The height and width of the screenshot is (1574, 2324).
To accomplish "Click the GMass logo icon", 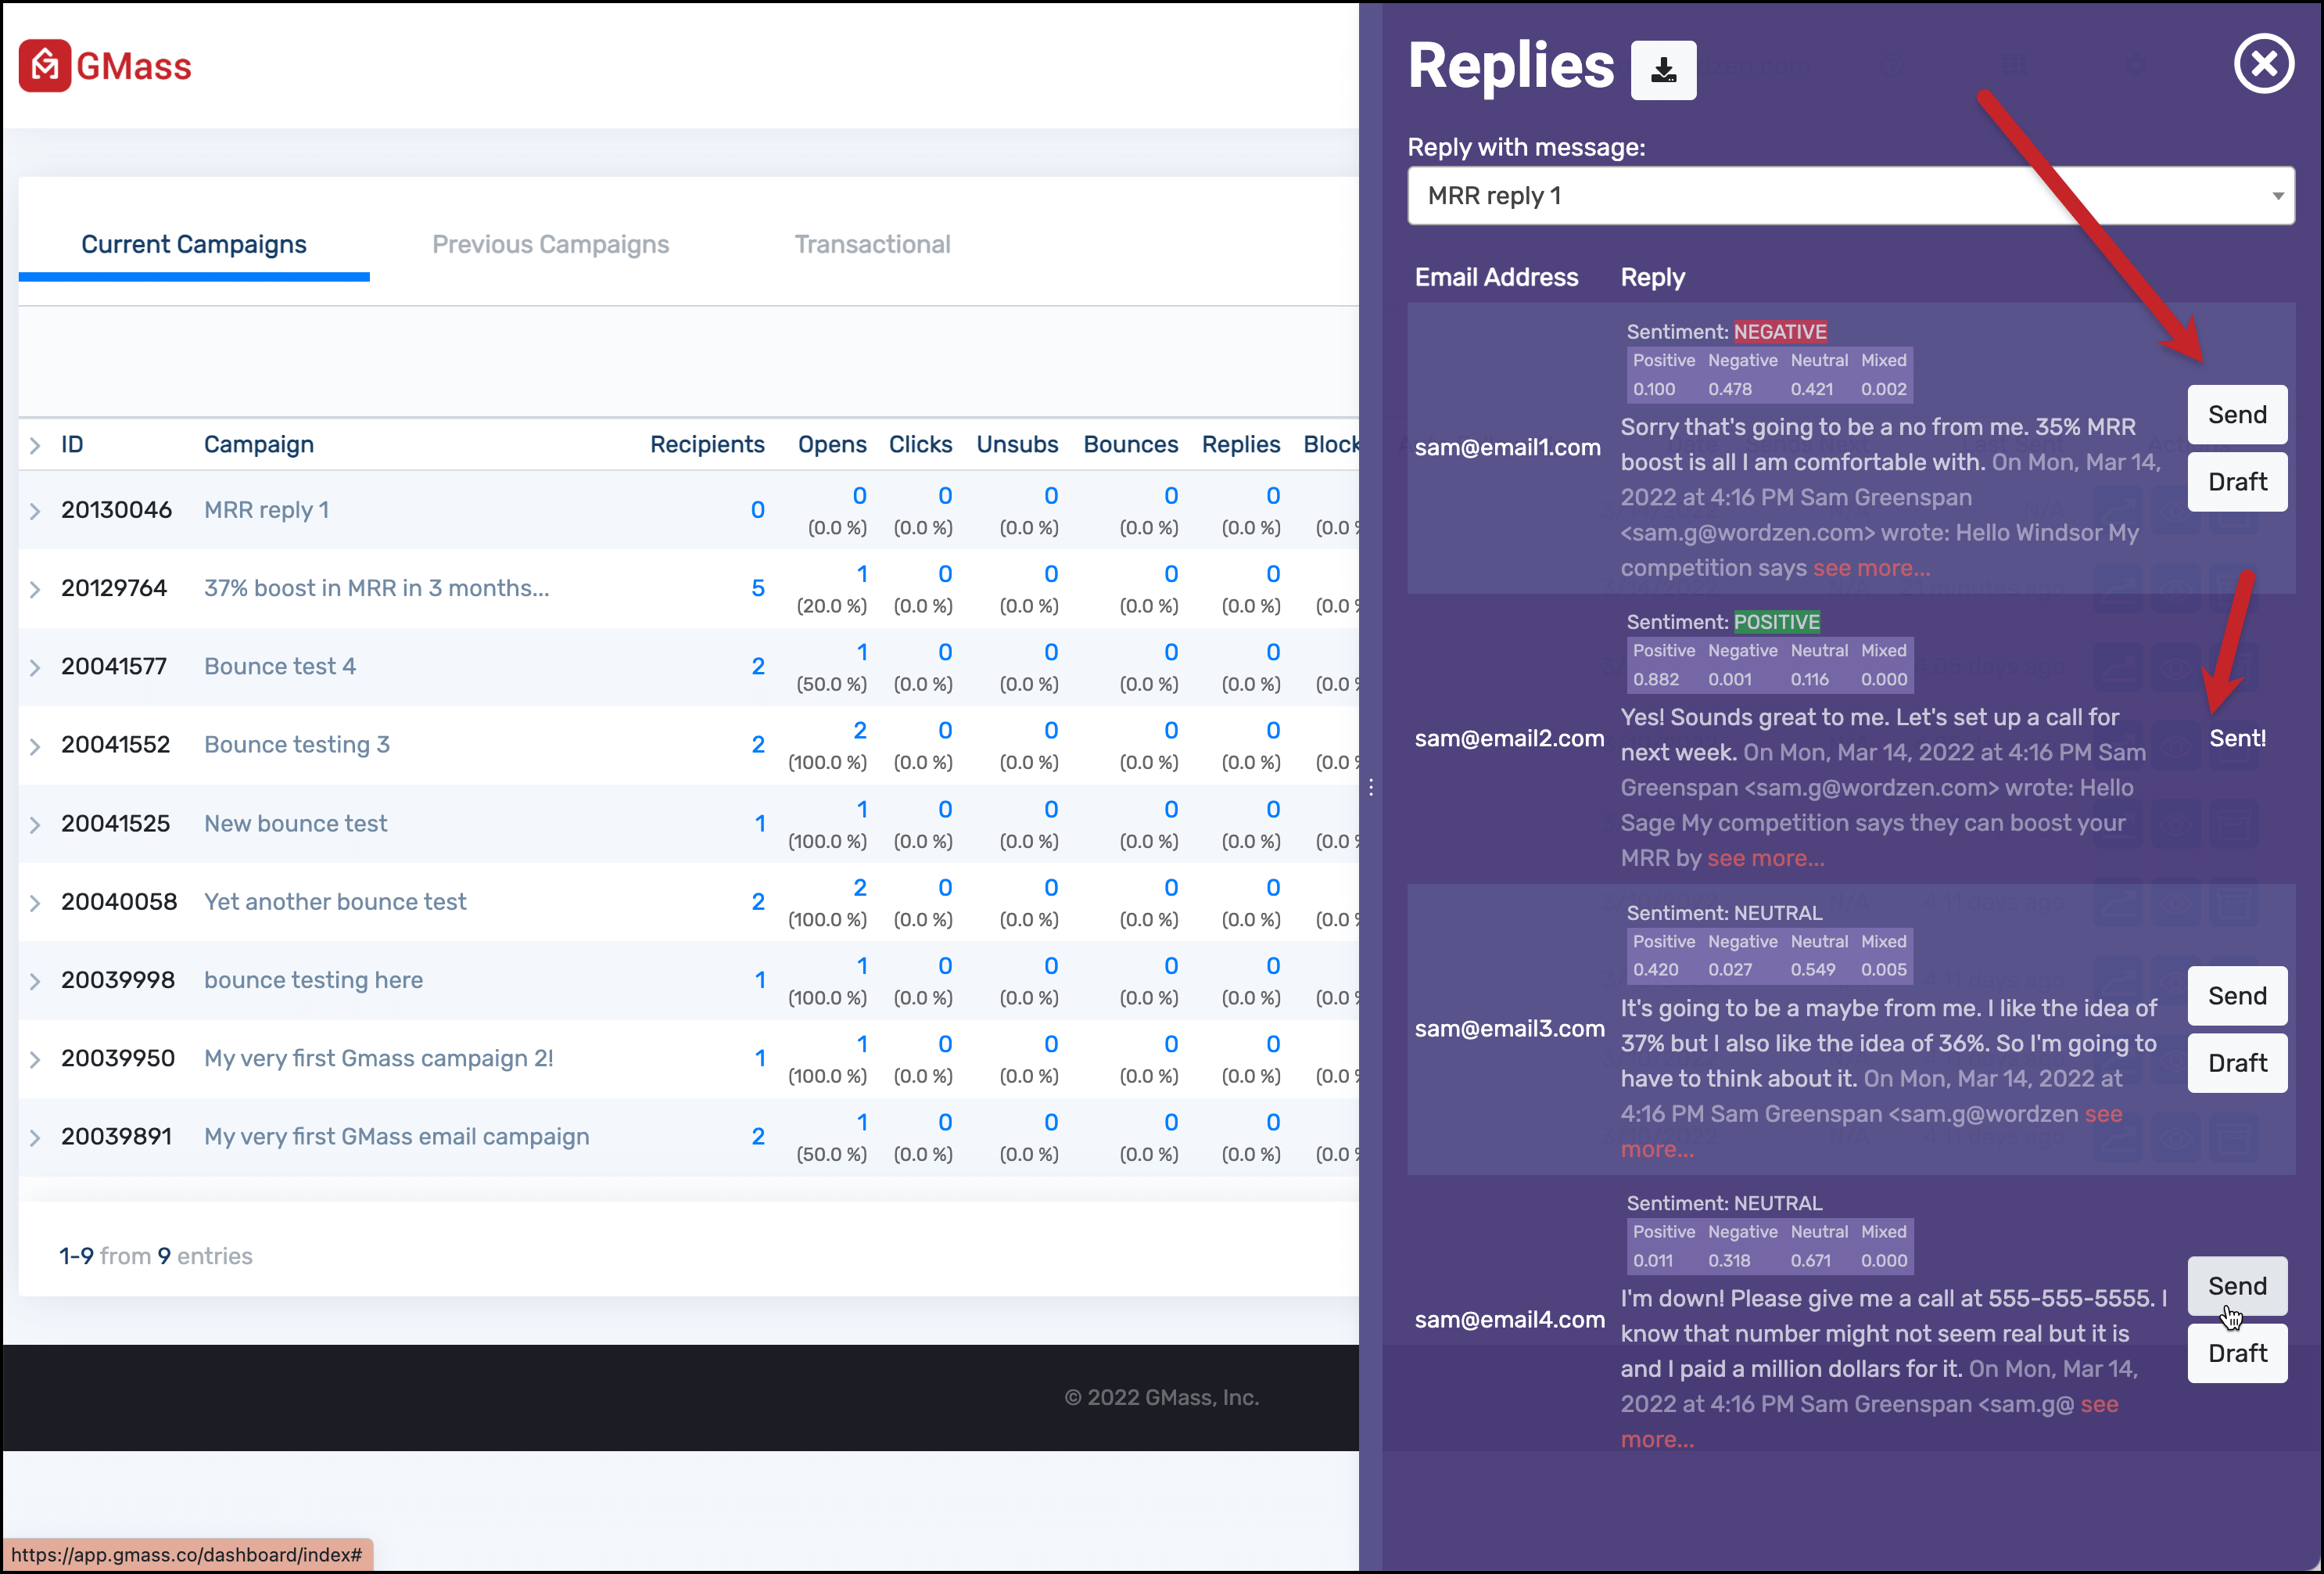I will pos(45,66).
